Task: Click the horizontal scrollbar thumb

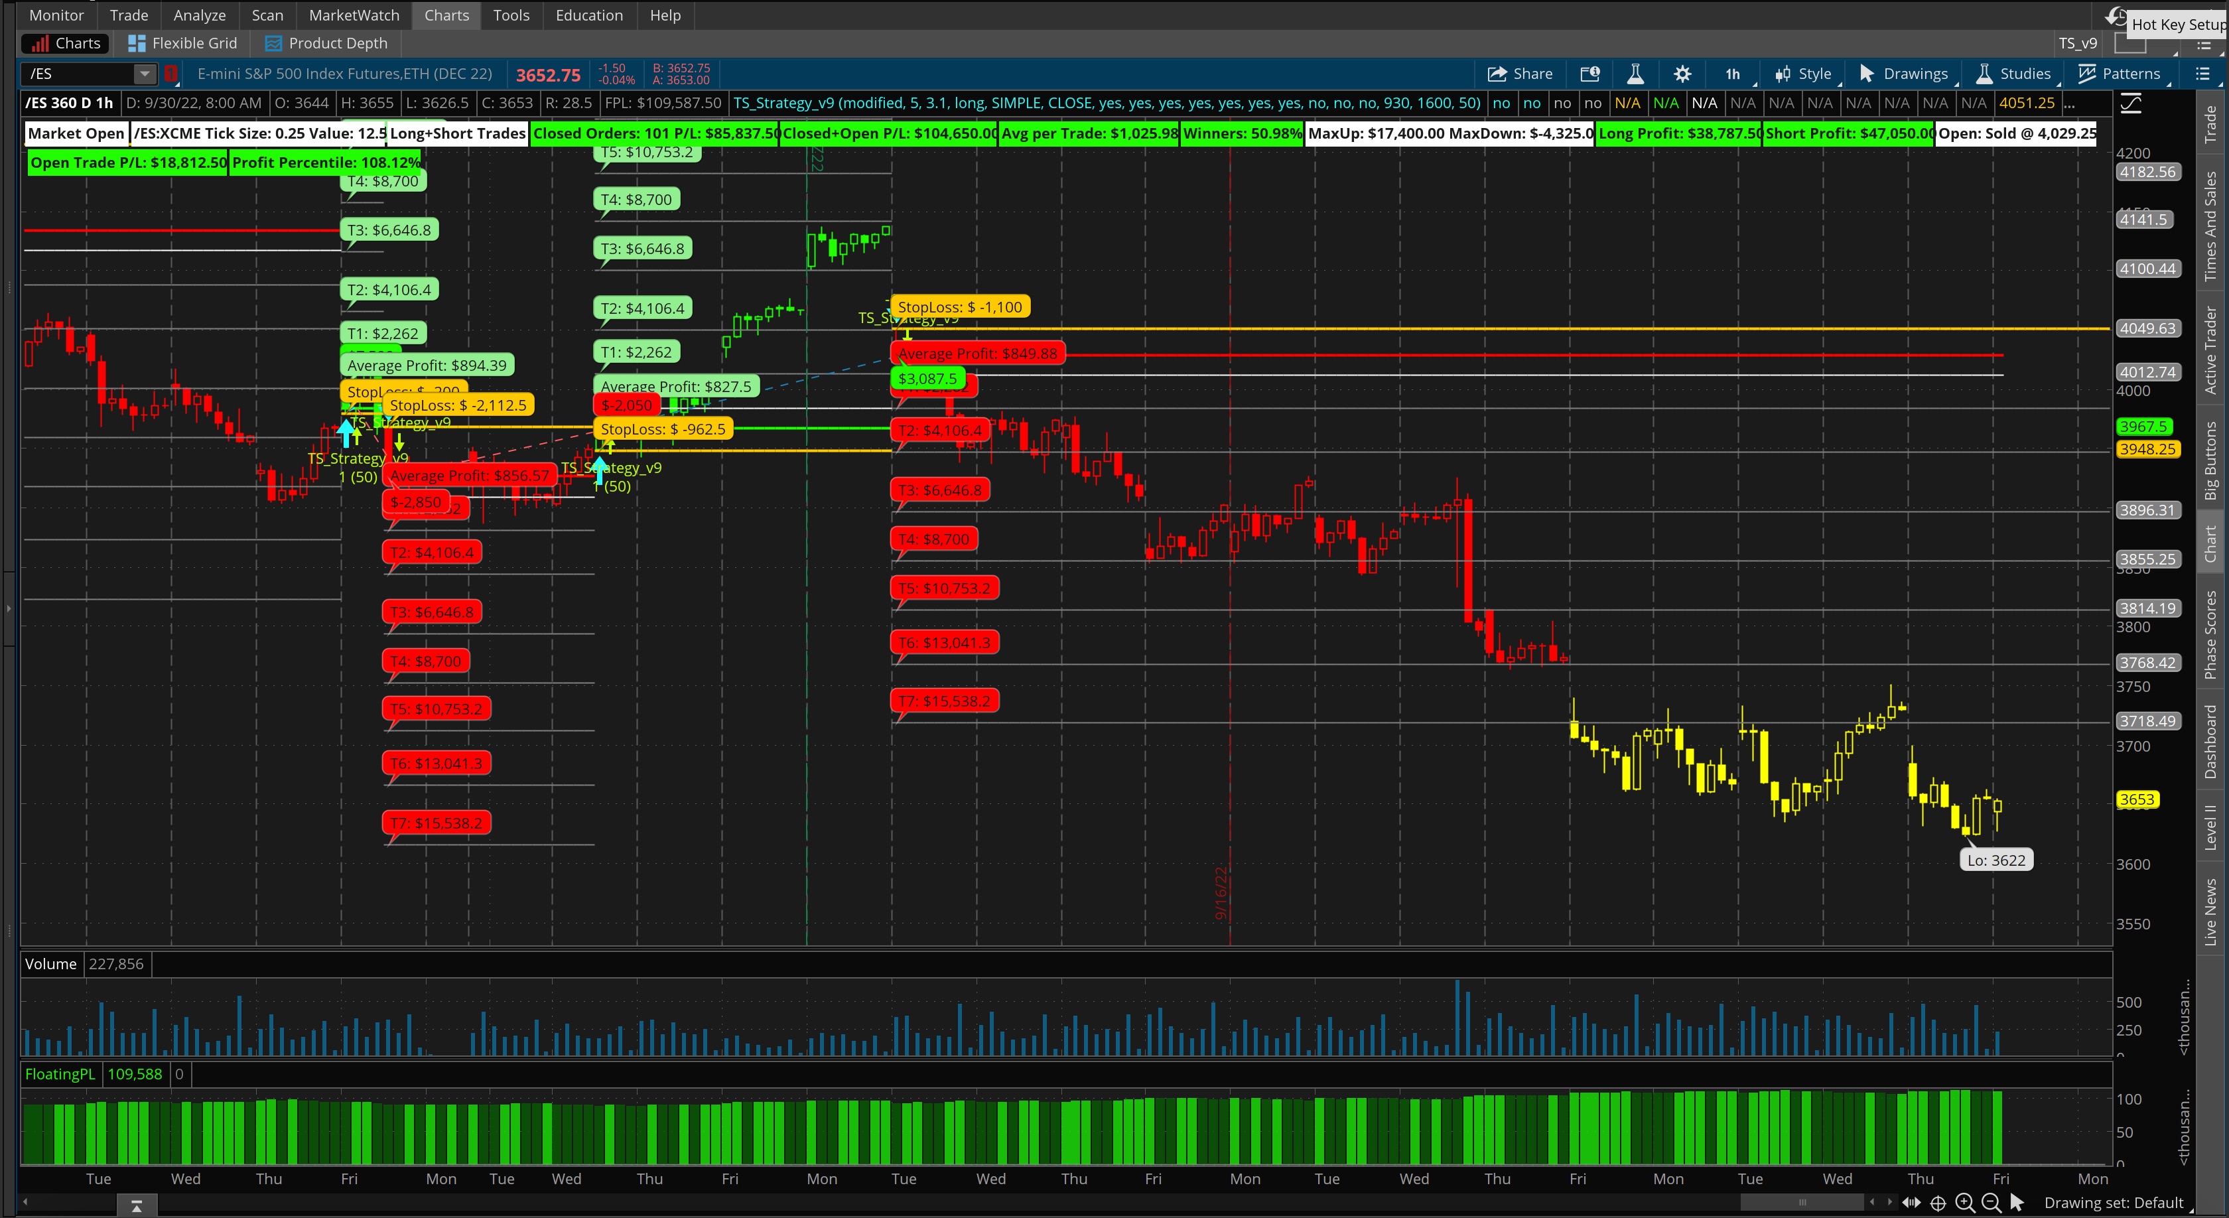Action: coord(1802,1203)
